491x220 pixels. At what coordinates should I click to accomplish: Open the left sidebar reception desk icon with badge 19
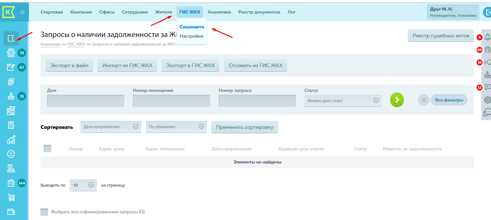(x=11, y=96)
